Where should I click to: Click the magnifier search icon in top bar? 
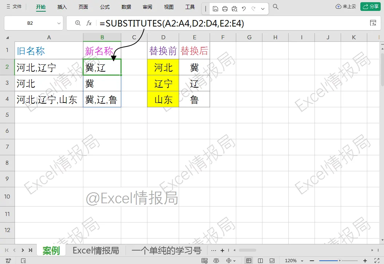tap(276, 7)
